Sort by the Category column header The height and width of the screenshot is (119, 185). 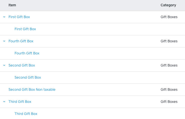[168, 5]
